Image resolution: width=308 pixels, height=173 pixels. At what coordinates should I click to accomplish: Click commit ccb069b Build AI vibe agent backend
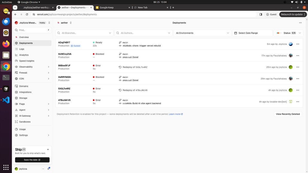tap(142, 103)
